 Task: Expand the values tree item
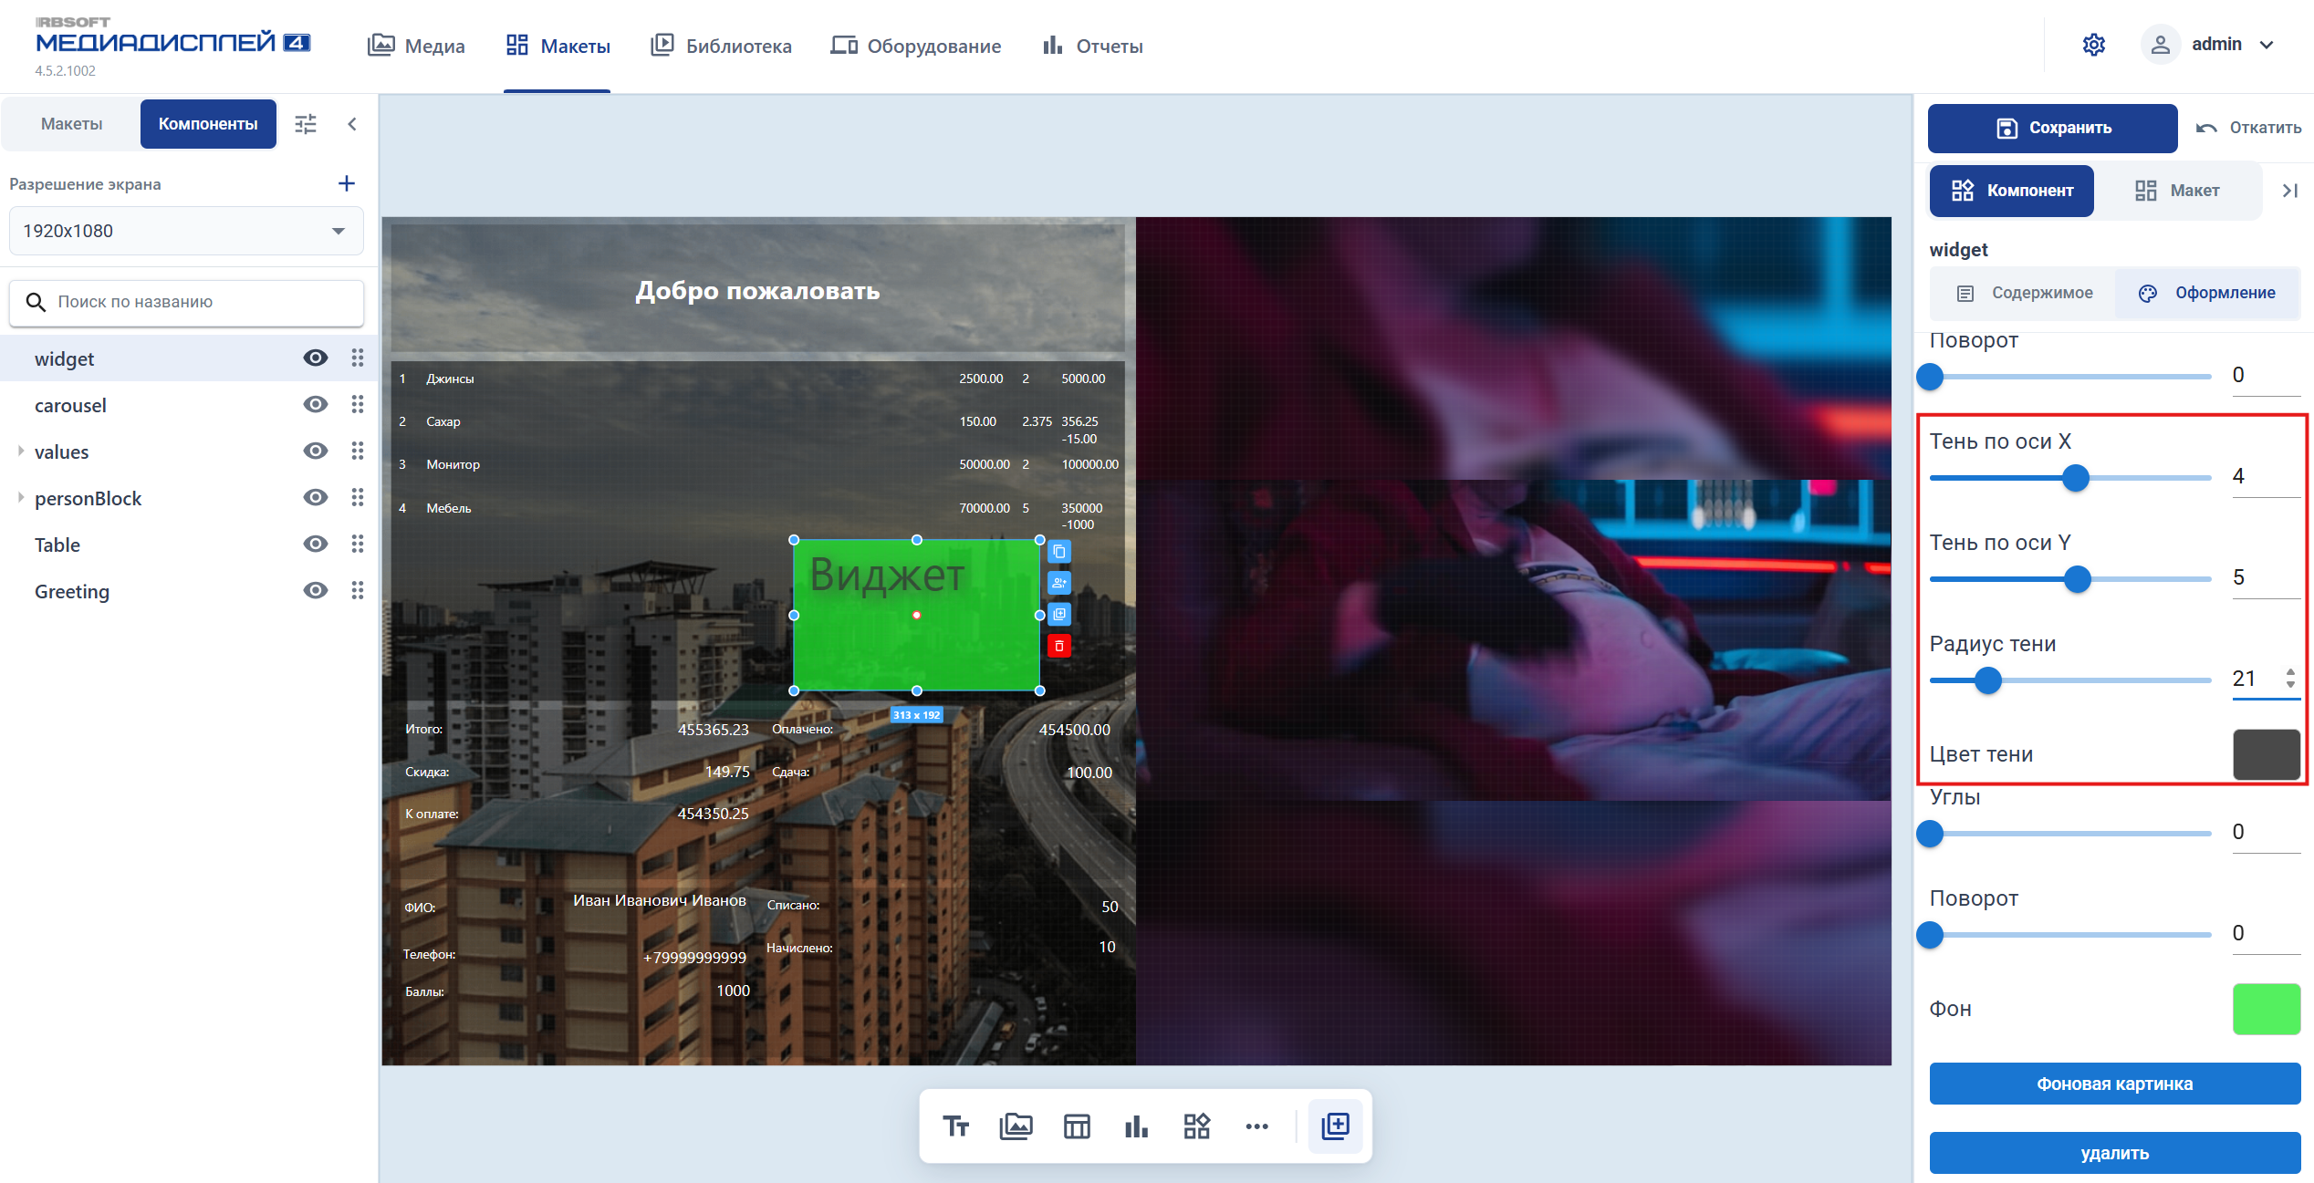point(21,451)
